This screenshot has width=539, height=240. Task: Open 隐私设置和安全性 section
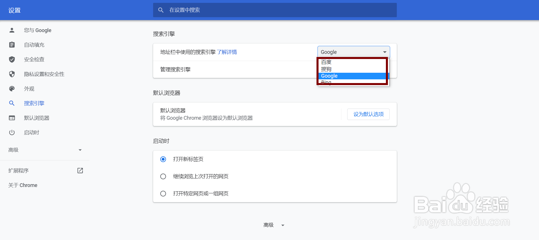pyautogui.click(x=44, y=74)
